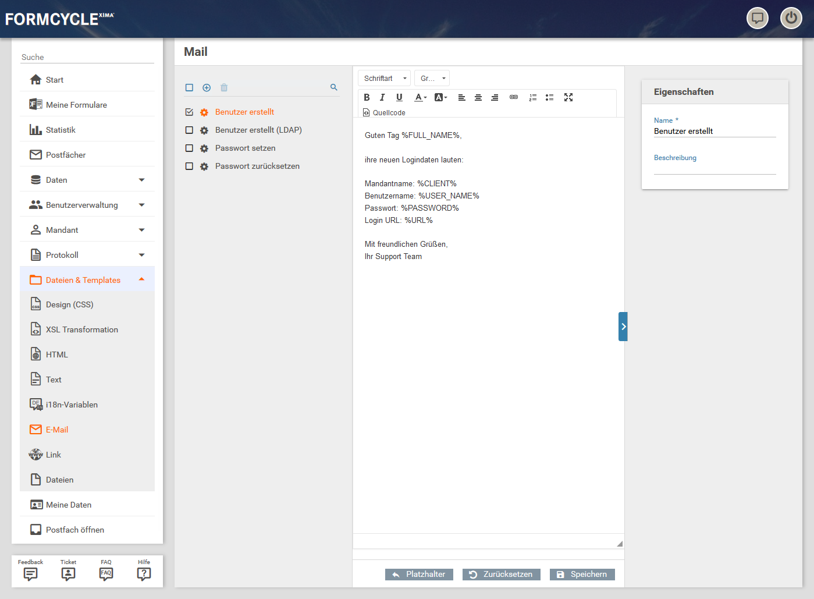The image size is (814, 599).
Task: Uncheck the Benutzer erstellt checkbox
Action: (x=189, y=112)
